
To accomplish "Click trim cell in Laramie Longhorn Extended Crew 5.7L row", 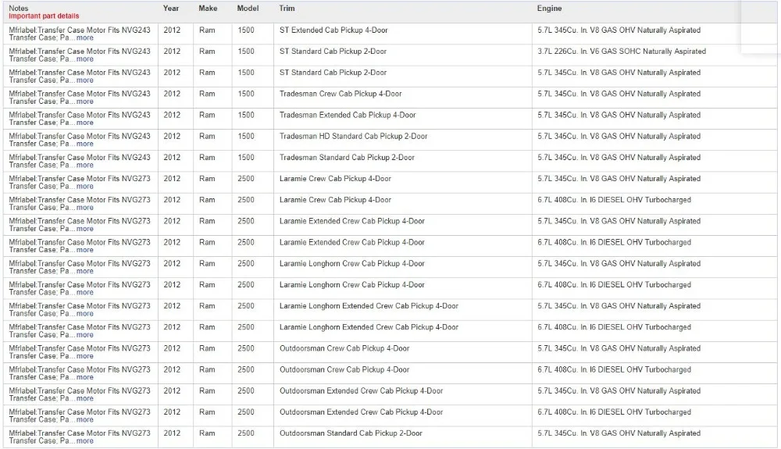I will pyautogui.click(x=369, y=306).
